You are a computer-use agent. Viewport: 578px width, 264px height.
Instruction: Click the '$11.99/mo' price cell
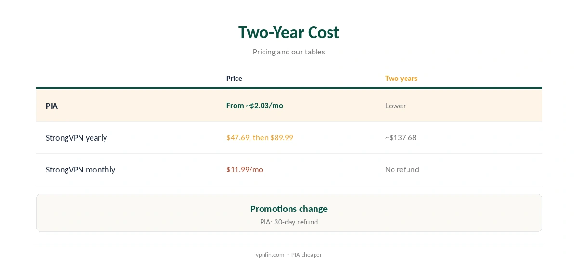245,169
